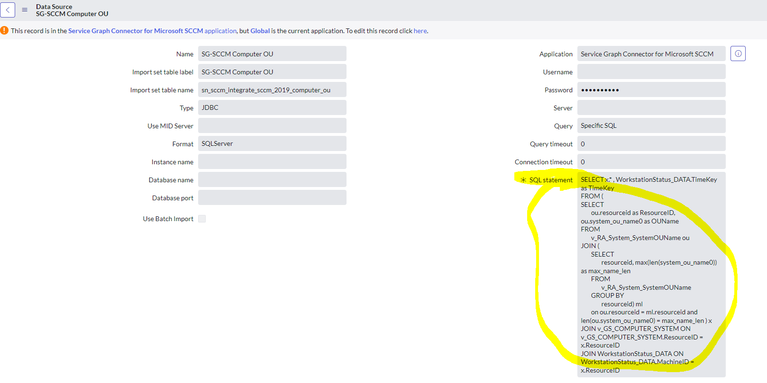Image resolution: width=767 pixels, height=383 pixels.
Task: Open the Type dropdown showing JDBC
Action: click(272, 107)
